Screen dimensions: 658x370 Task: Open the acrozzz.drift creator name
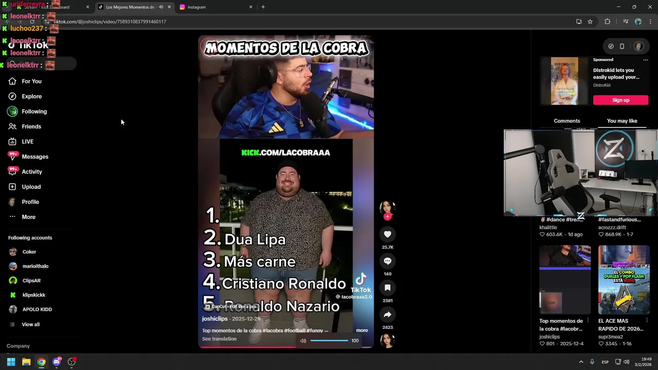tap(612, 228)
